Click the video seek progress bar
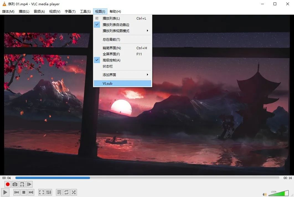The height and width of the screenshot is (197, 294). coord(147,178)
